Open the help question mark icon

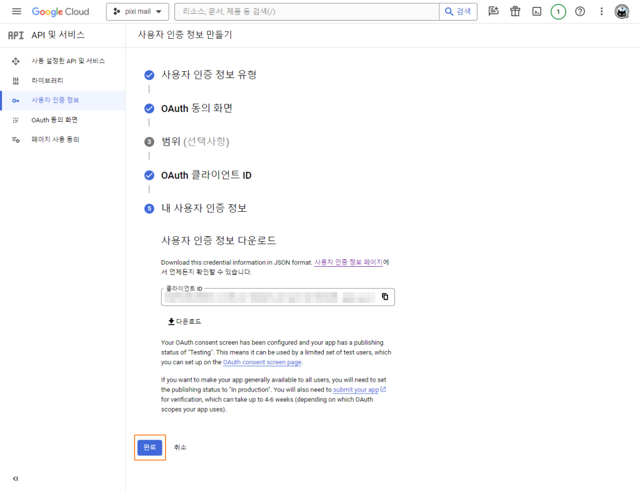coord(580,12)
